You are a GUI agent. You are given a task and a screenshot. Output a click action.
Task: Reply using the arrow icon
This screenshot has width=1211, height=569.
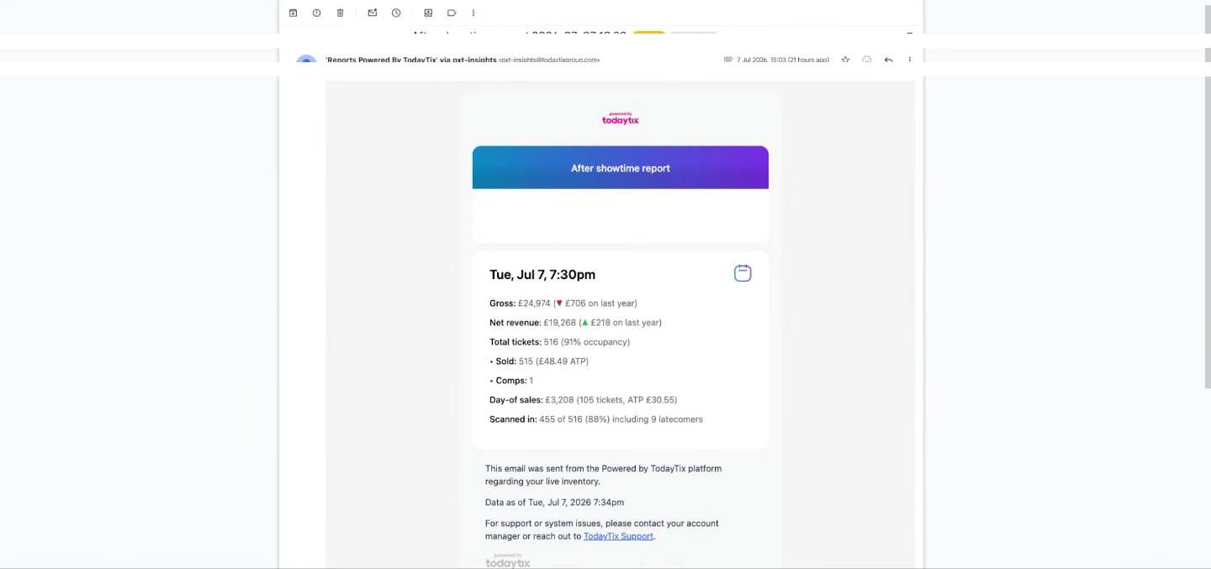(x=888, y=60)
